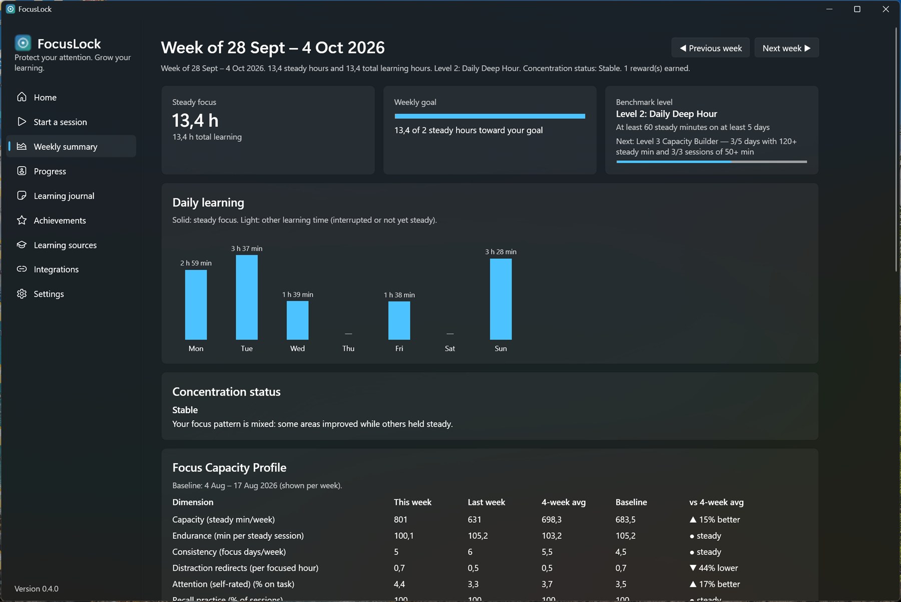
Task: Click the 'Stable' concentration status text
Action: tap(185, 410)
